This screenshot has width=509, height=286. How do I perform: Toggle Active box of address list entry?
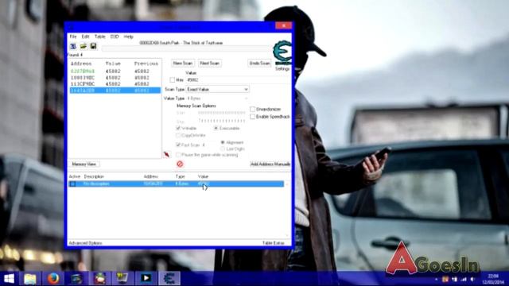[x=72, y=184]
